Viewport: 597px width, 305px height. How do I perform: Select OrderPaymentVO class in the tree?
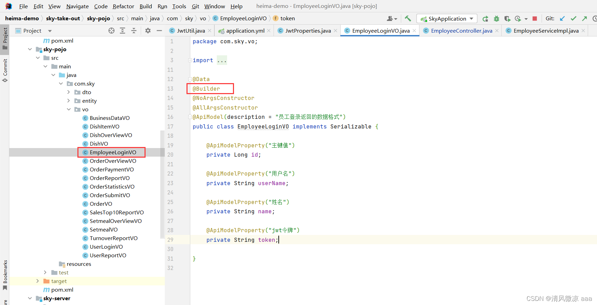(111, 169)
